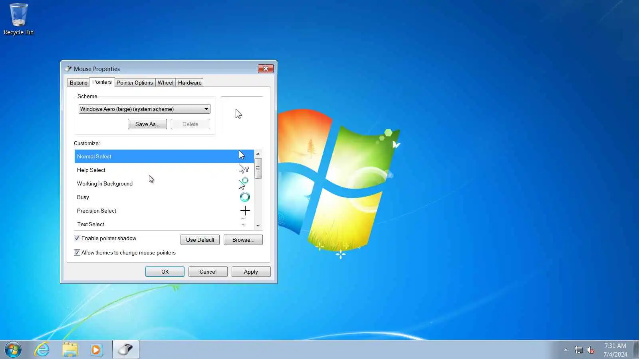Toggle Allow themes to change mouse pointers
Viewport: 639px width, 359px height.
click(x=77, y=252)
